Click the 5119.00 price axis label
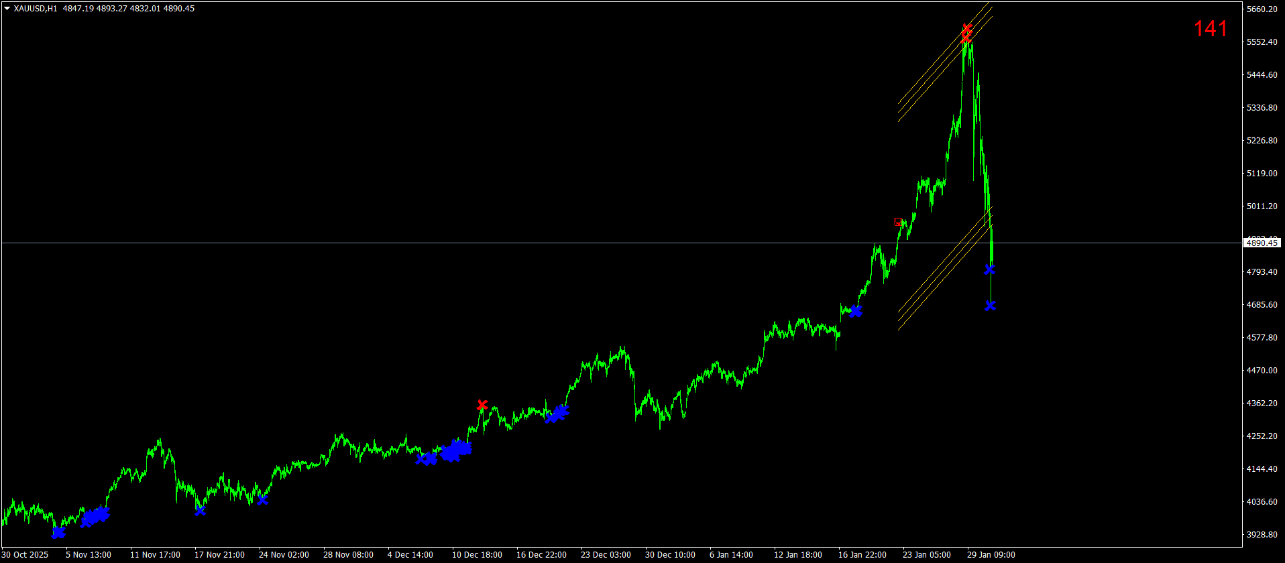1285x563 pixels. pos(1262,173)
